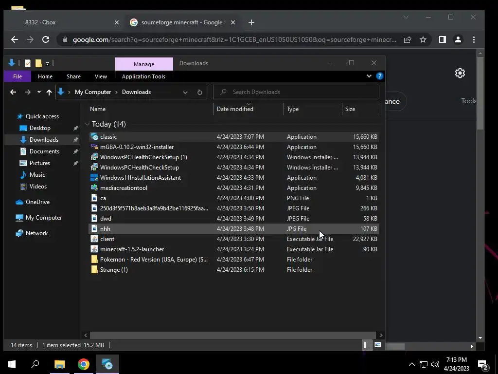This screenshot has width=498, height=374.
Task: Click the WindowsPCHealthCheckSetup (1) installer icon
Action: (94, 157)
